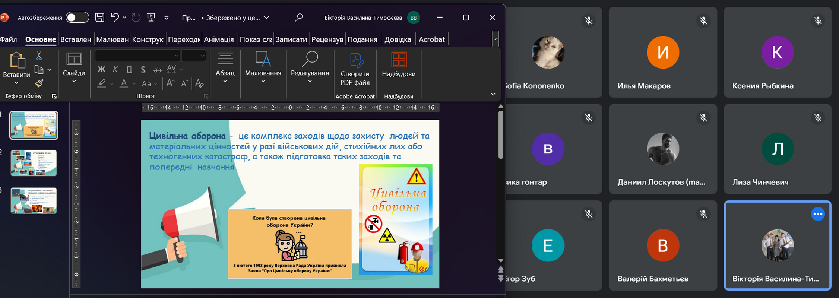
Task: Toggle italic (К) formatting
Action: (115, 69)
